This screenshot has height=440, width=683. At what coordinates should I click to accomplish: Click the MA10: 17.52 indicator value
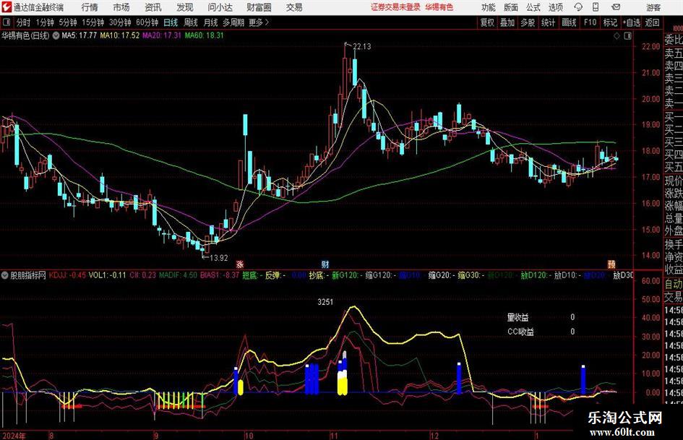[x=120, y=35]
